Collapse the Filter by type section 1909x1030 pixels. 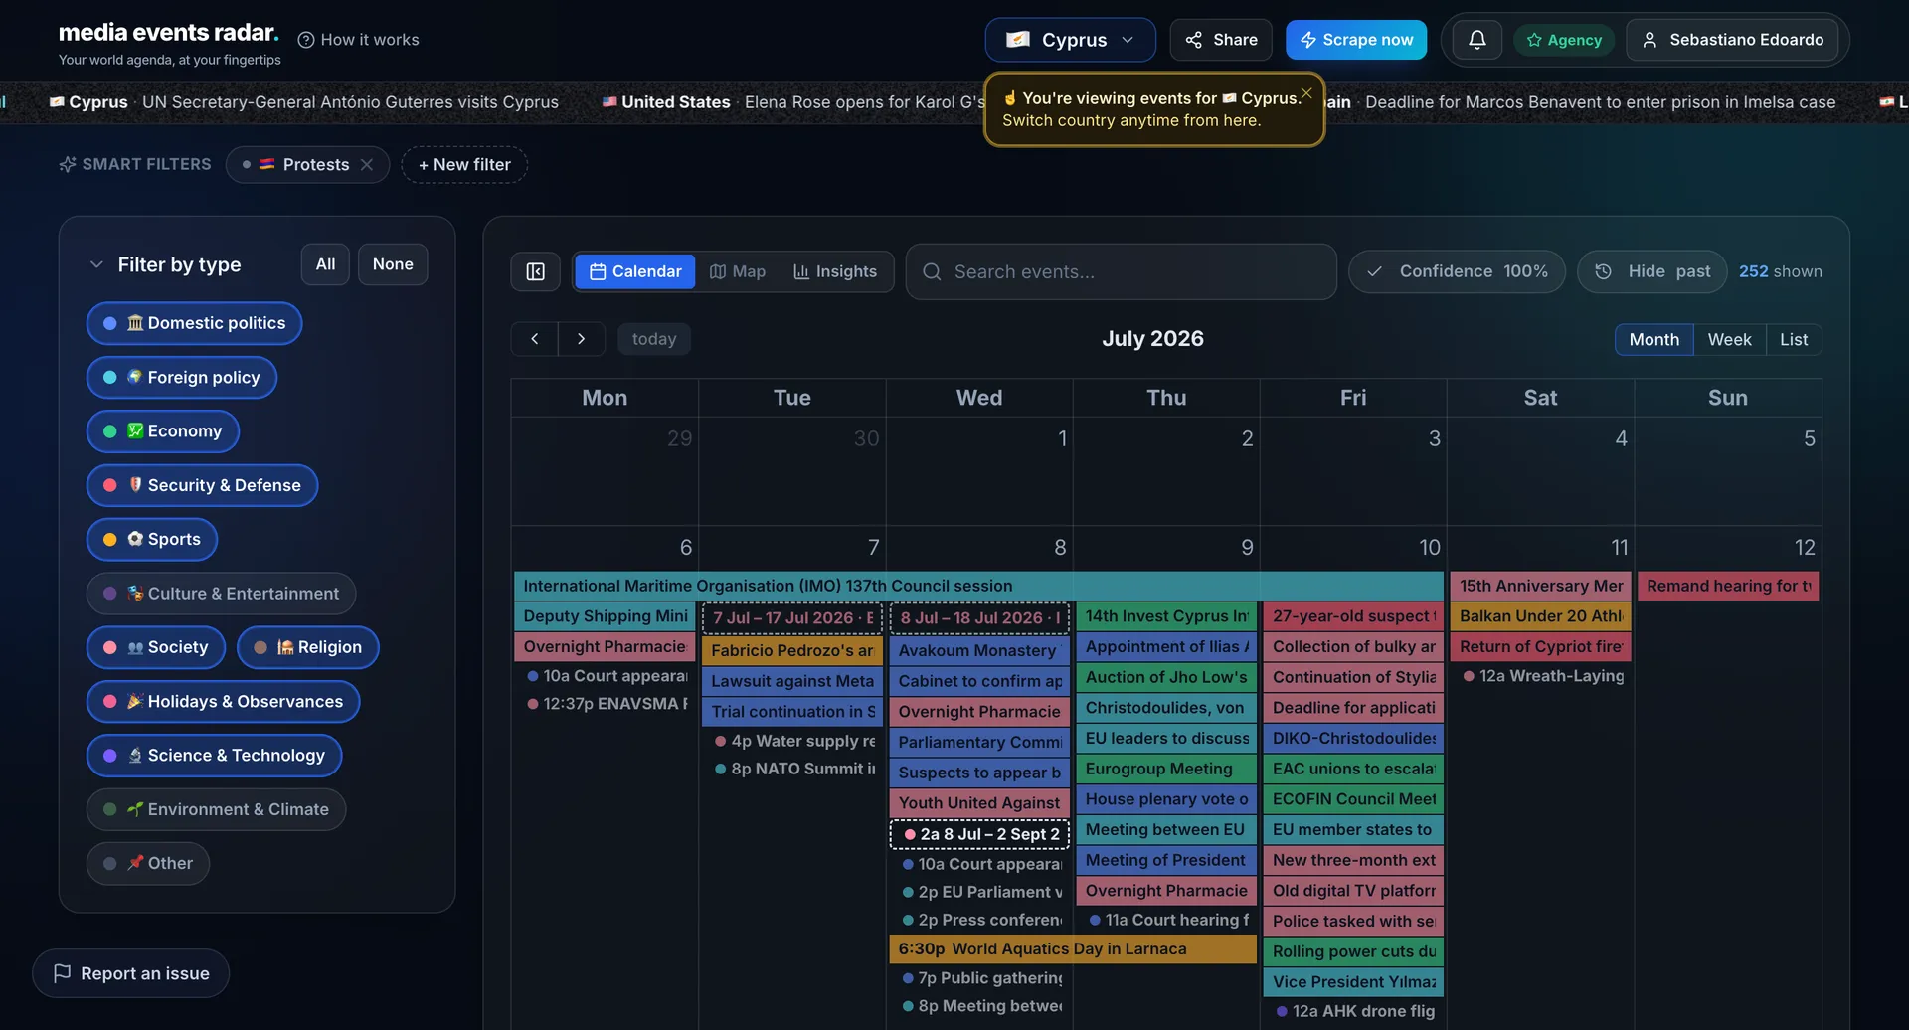point(96,264)
